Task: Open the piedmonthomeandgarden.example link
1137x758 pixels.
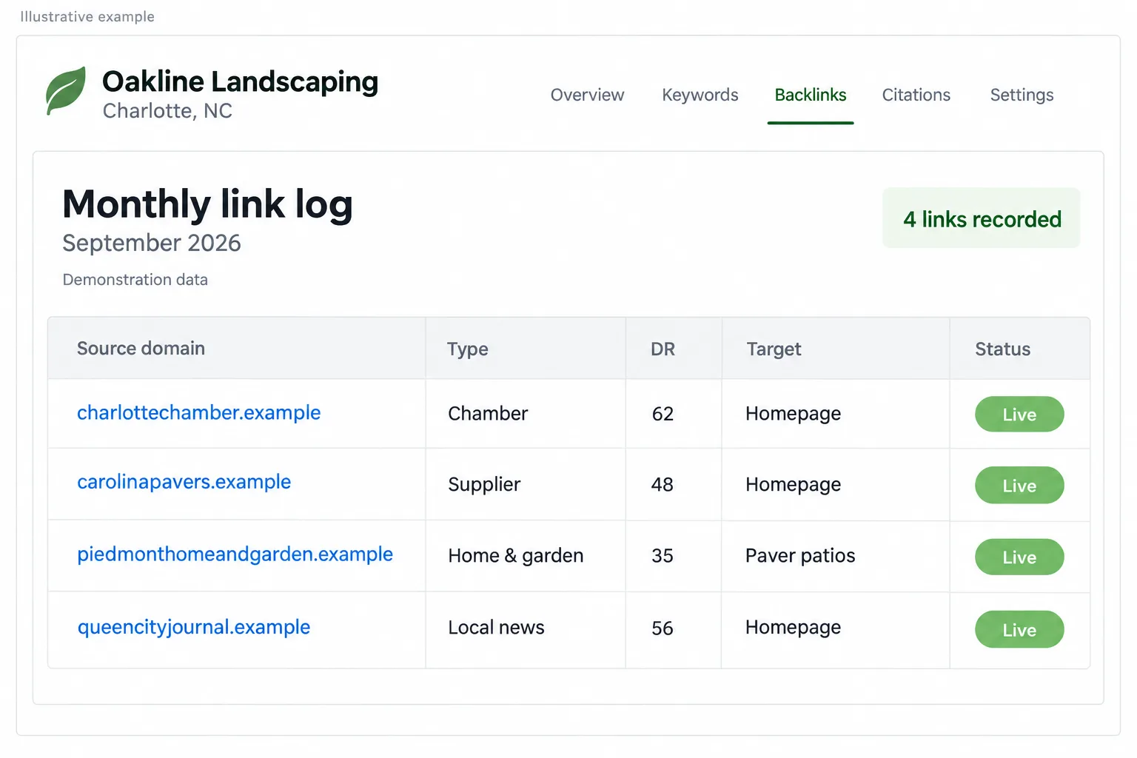Action: click(235, 554)
